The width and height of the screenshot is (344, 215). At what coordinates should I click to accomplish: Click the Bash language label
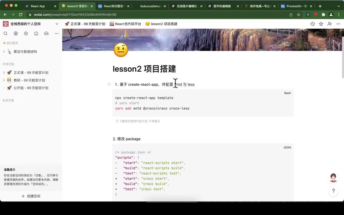287,93
